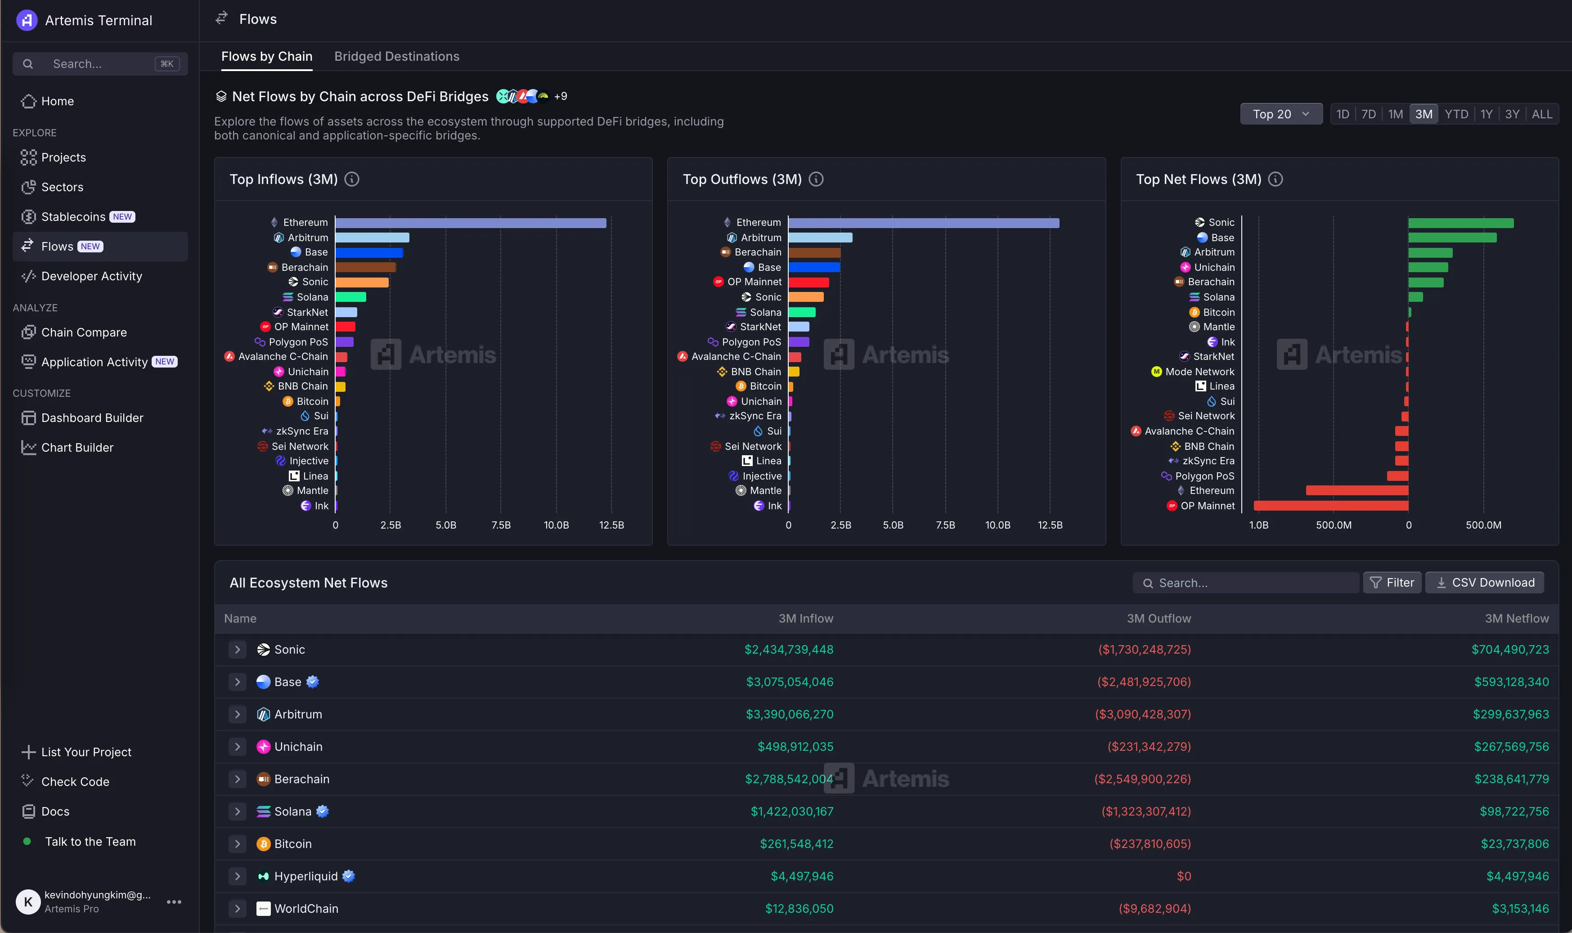Screen dimensions: 1572x933
Task: Click the Filter button
Action: coord(1392,583)
